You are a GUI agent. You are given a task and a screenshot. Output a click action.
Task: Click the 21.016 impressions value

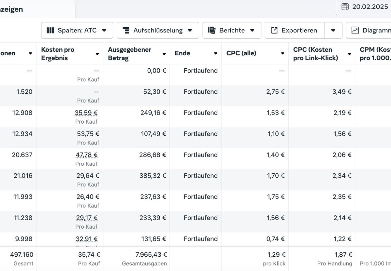pos(22,176)
